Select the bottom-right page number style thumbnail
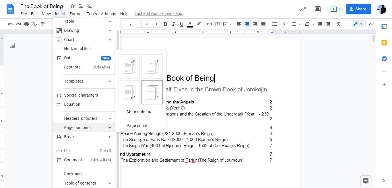Viewport: 392px width, 188px height. tap(152, 92)
